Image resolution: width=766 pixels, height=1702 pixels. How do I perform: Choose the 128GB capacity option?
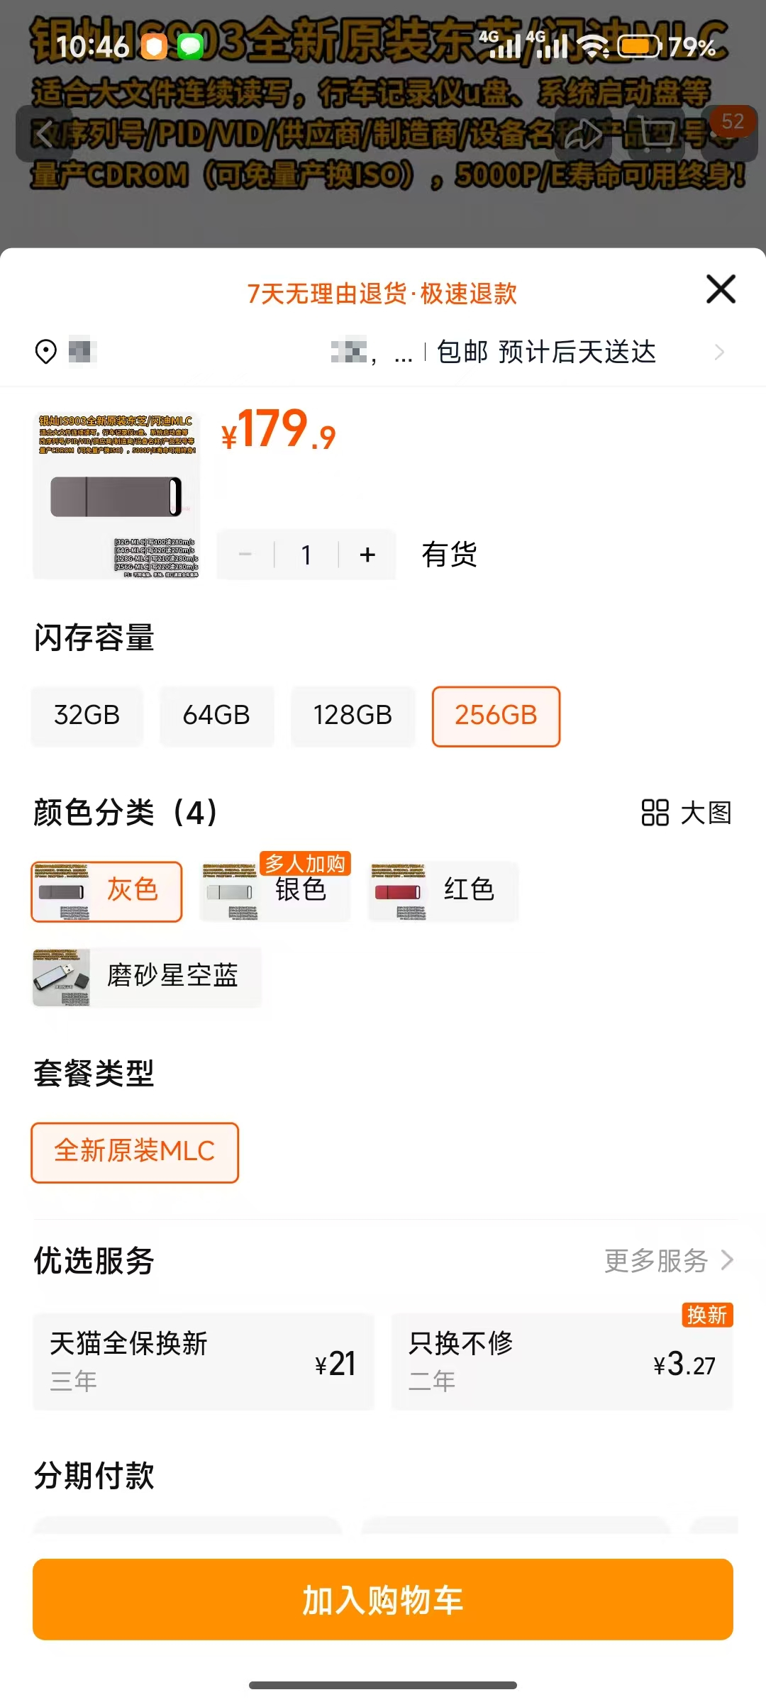pyautogui.click(x=353, y=716)
